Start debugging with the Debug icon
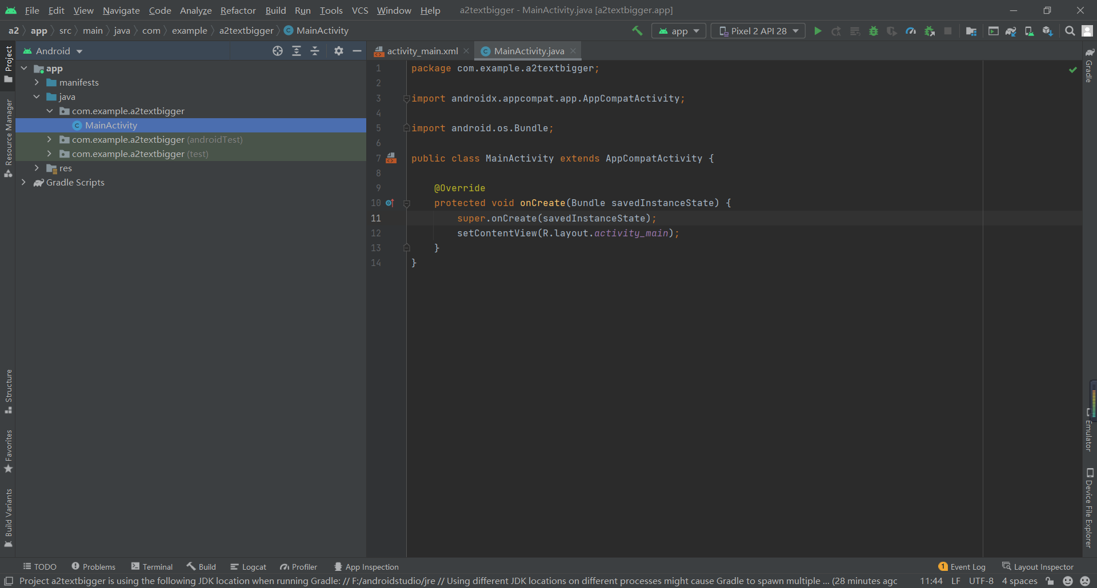The image size is (1097, 588). [x=874, y=31]
